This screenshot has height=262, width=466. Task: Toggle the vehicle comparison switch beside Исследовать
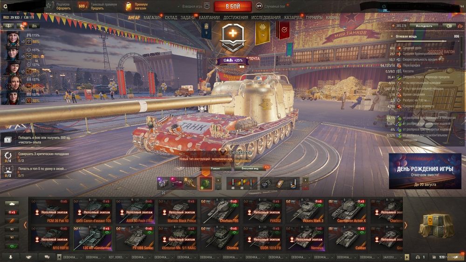449,26
